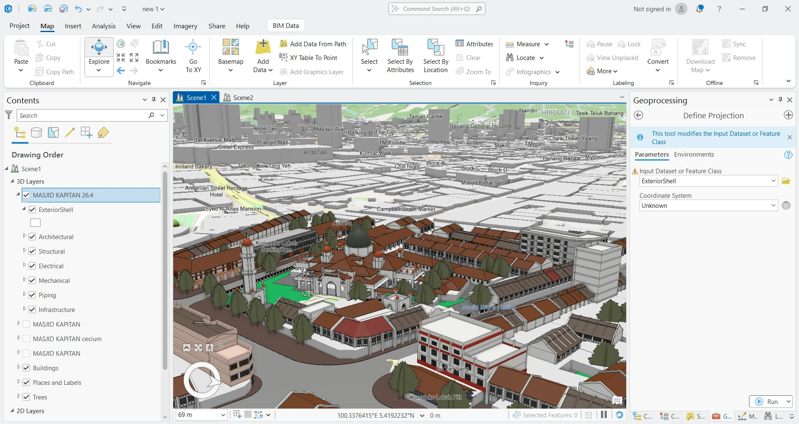The height and width of the screenshot is (424, 799).
Task: Click the Paste icon
Action: (21, 48)
